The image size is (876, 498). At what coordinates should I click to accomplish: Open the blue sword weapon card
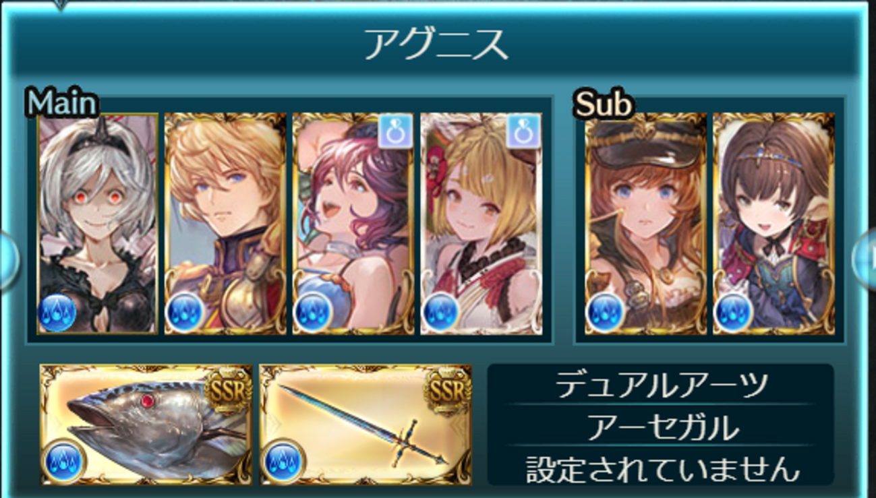[366, 425]
